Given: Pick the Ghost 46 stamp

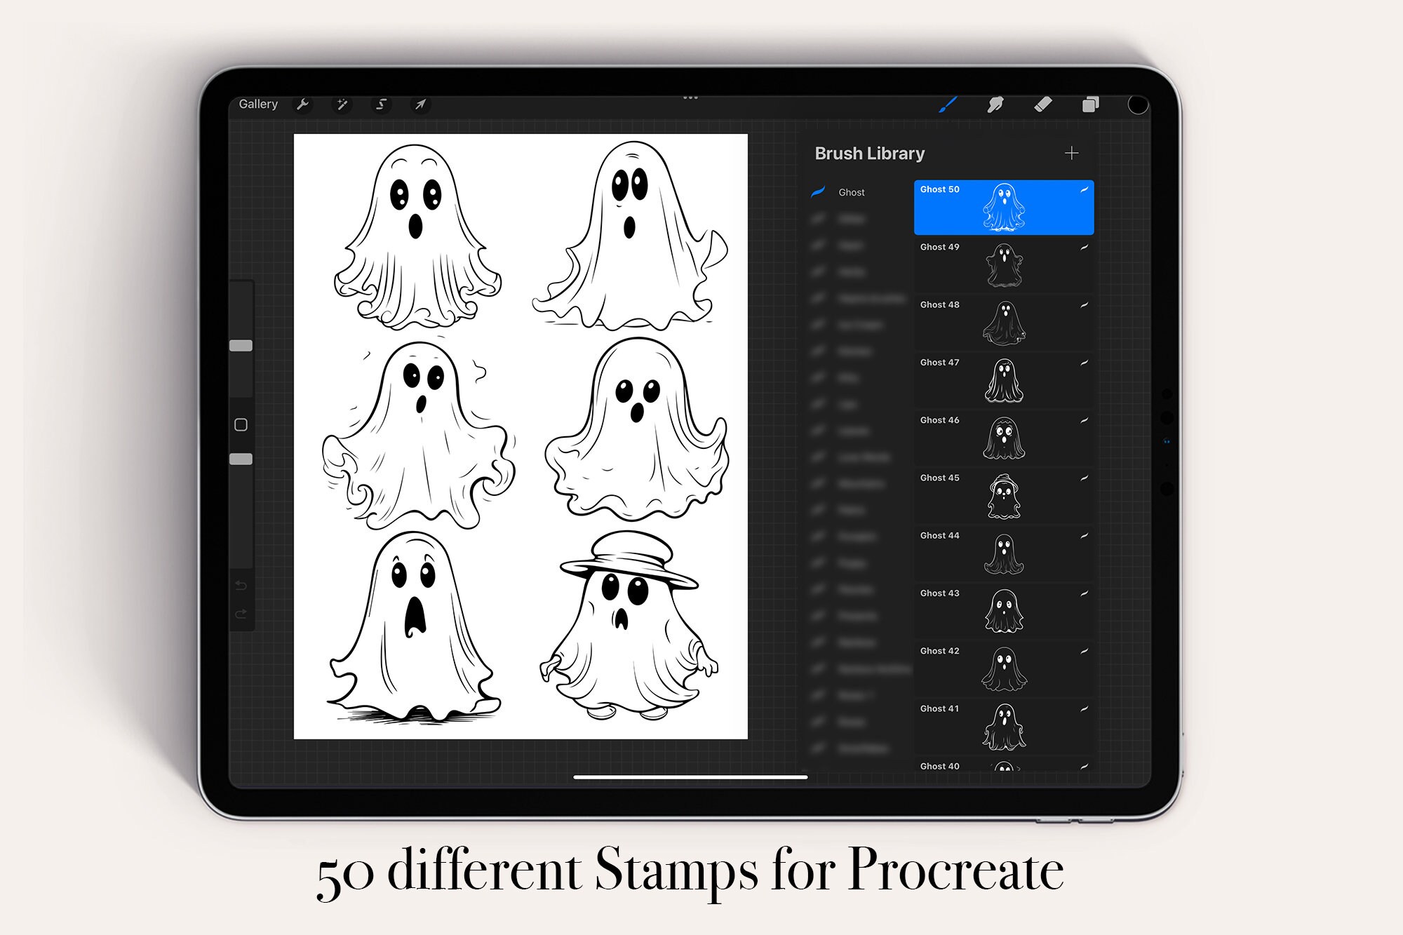Looking at the screenshot, I should [1003, 438].
